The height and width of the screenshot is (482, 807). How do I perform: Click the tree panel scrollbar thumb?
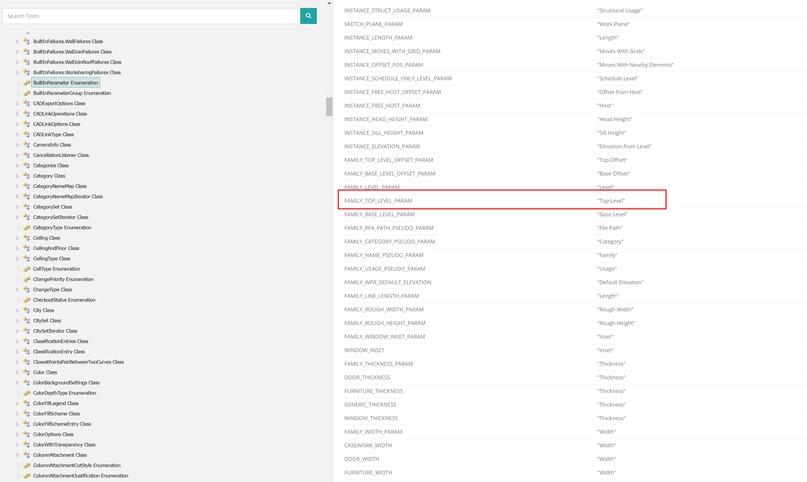coord(329,106)
